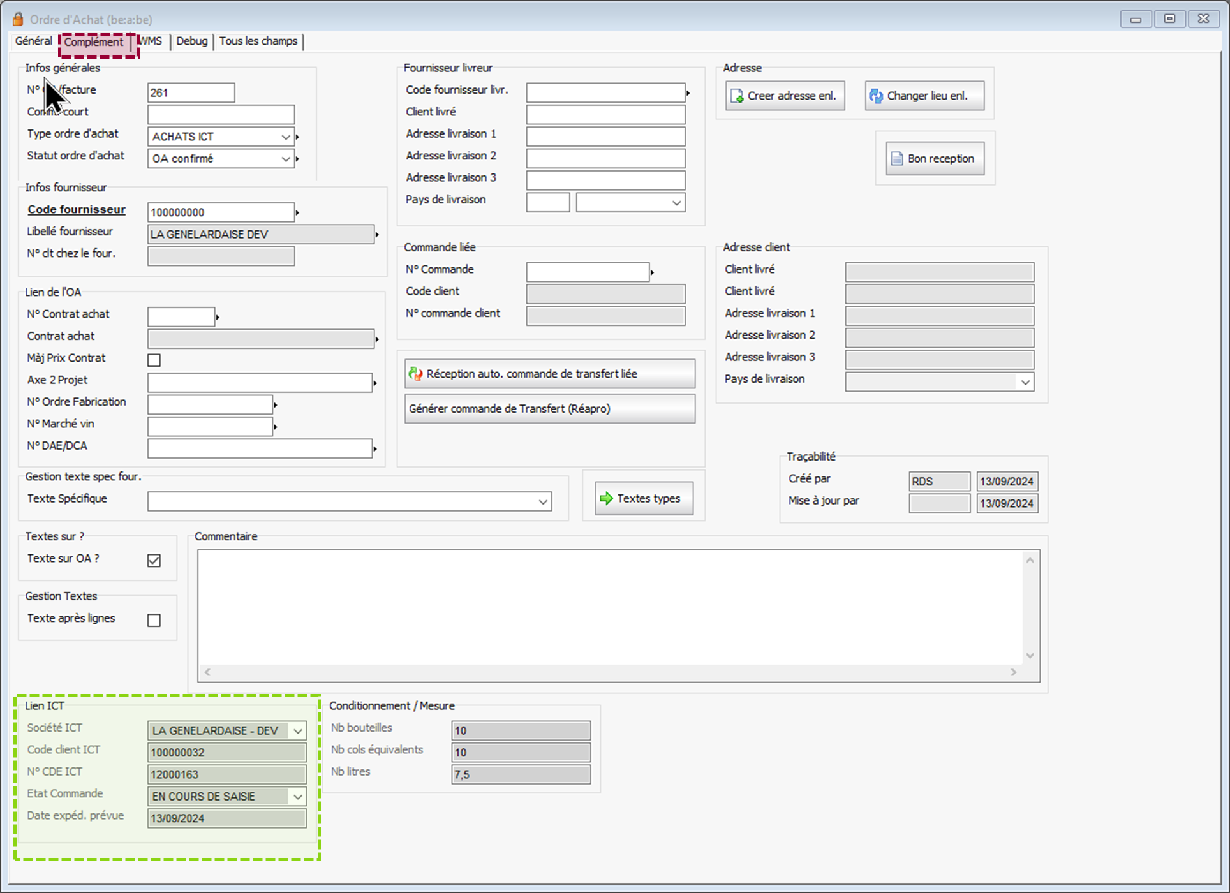This screenshot has width=1230, height=893.
Task: Click the lookup arrow next to N° Commande
Action: pos(652,272)
